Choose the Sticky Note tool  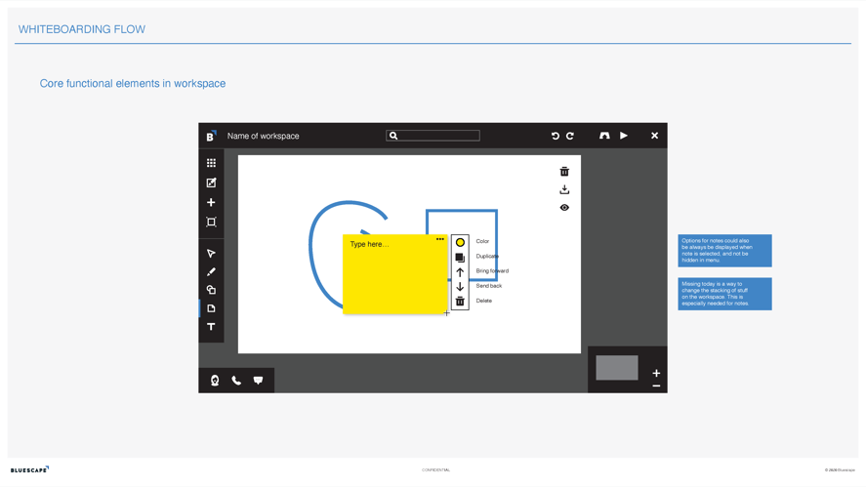click(211, 308)
